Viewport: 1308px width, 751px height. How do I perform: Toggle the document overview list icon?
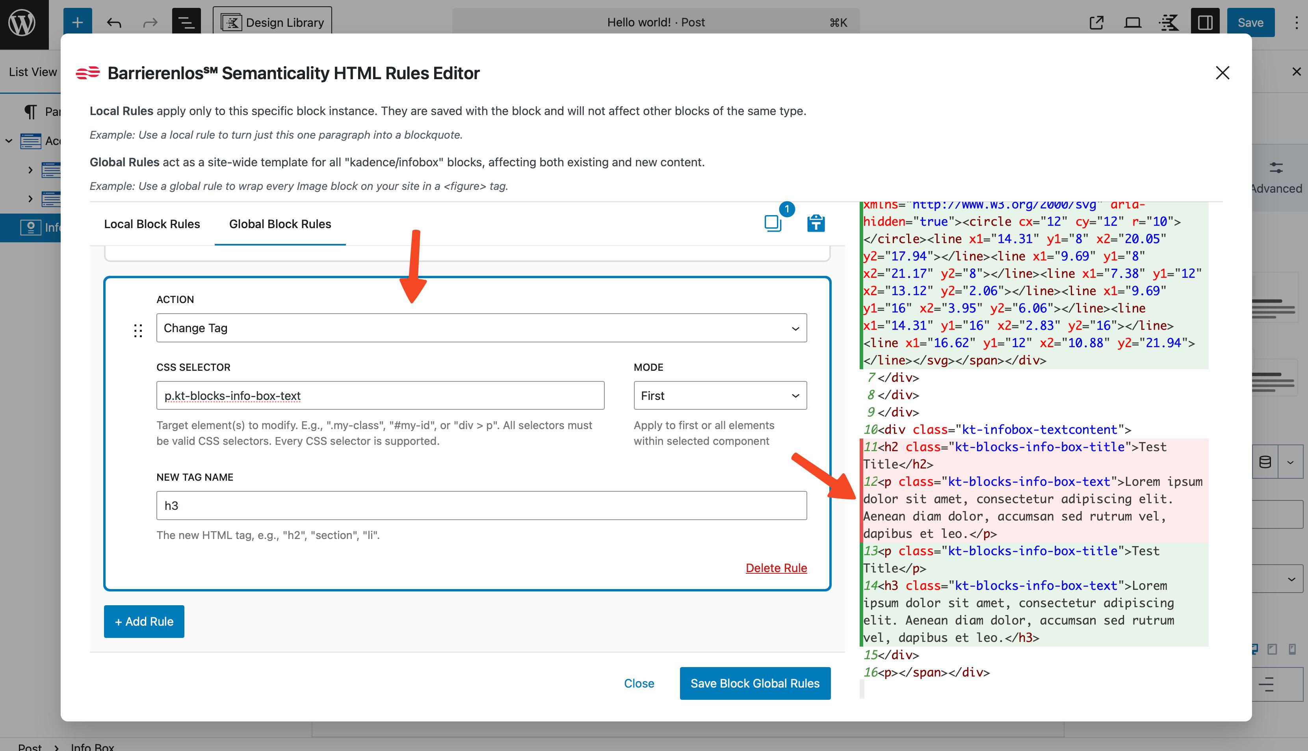pos(186,22)
